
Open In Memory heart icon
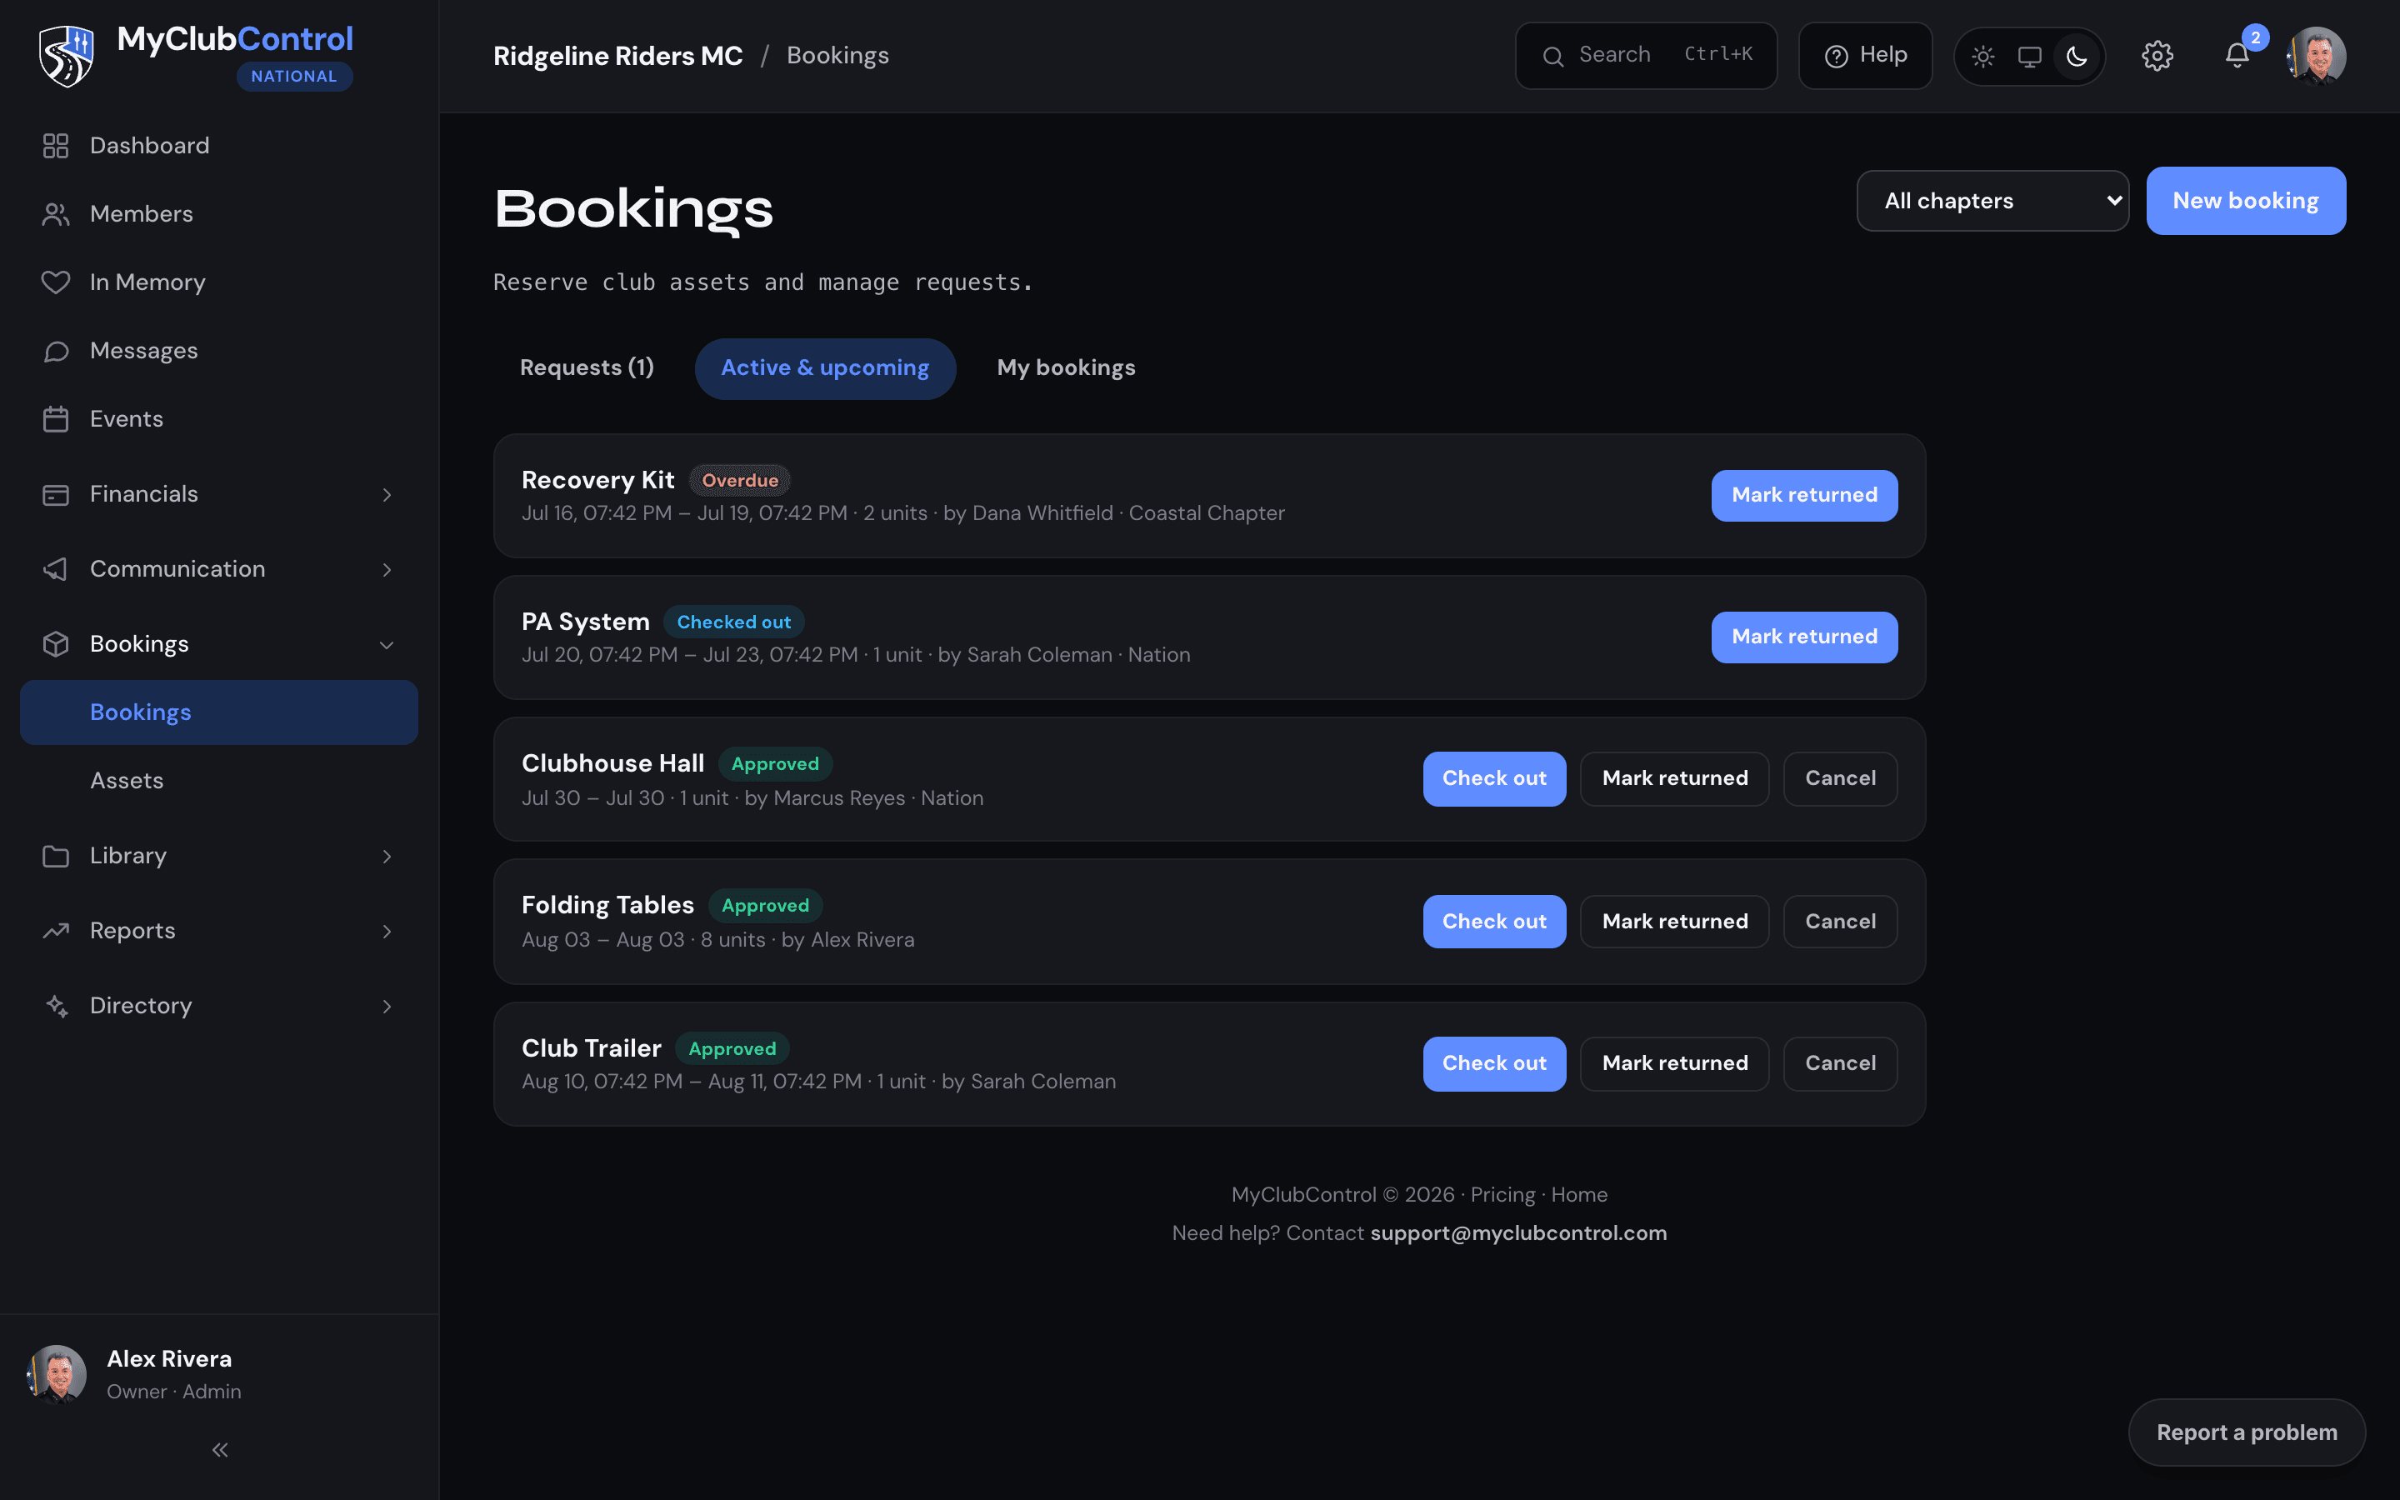(56, 282)
